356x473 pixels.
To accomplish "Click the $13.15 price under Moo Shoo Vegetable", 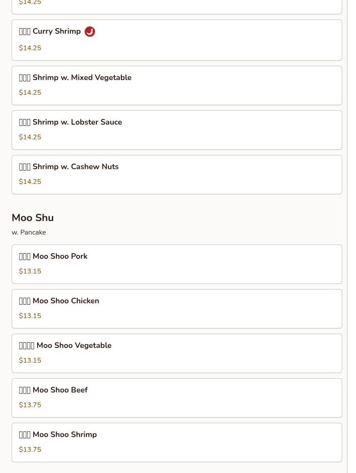I will (30, 360).
